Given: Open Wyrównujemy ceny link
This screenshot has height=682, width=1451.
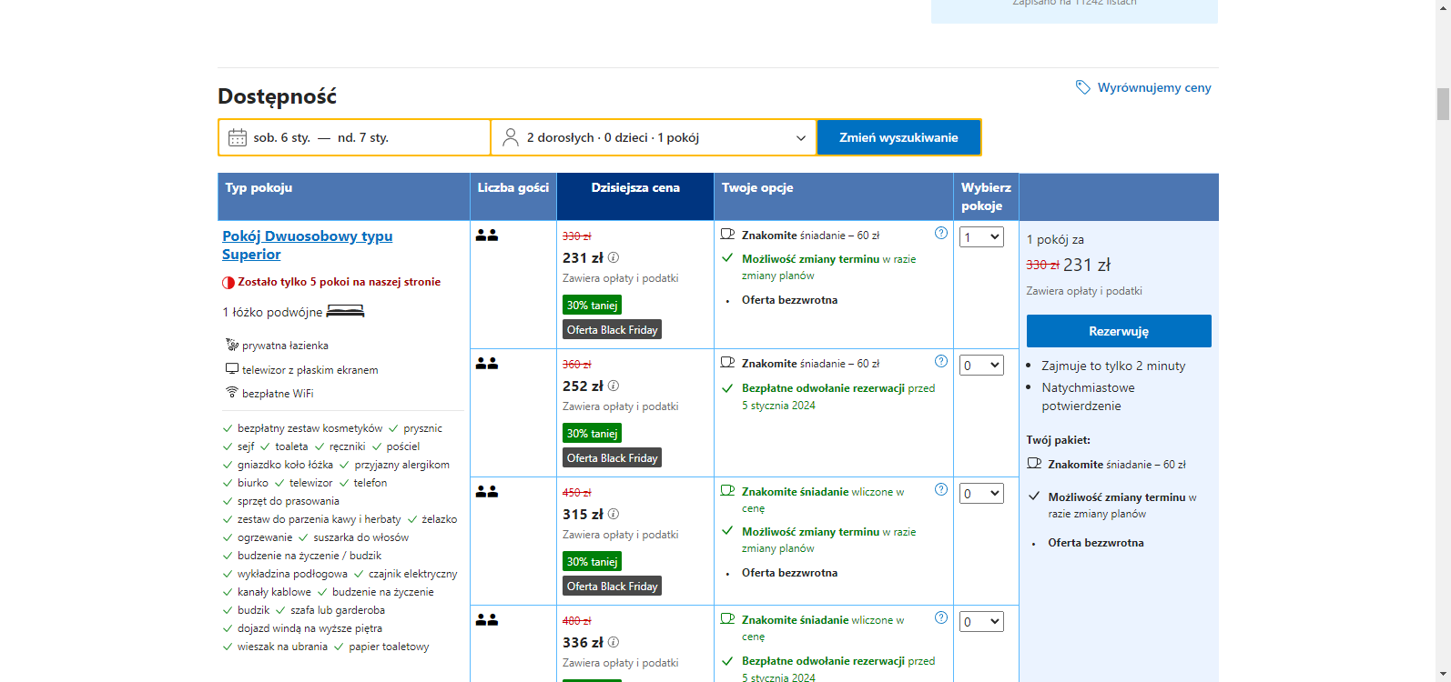Looking at the screenshot, I should 1154,87.
